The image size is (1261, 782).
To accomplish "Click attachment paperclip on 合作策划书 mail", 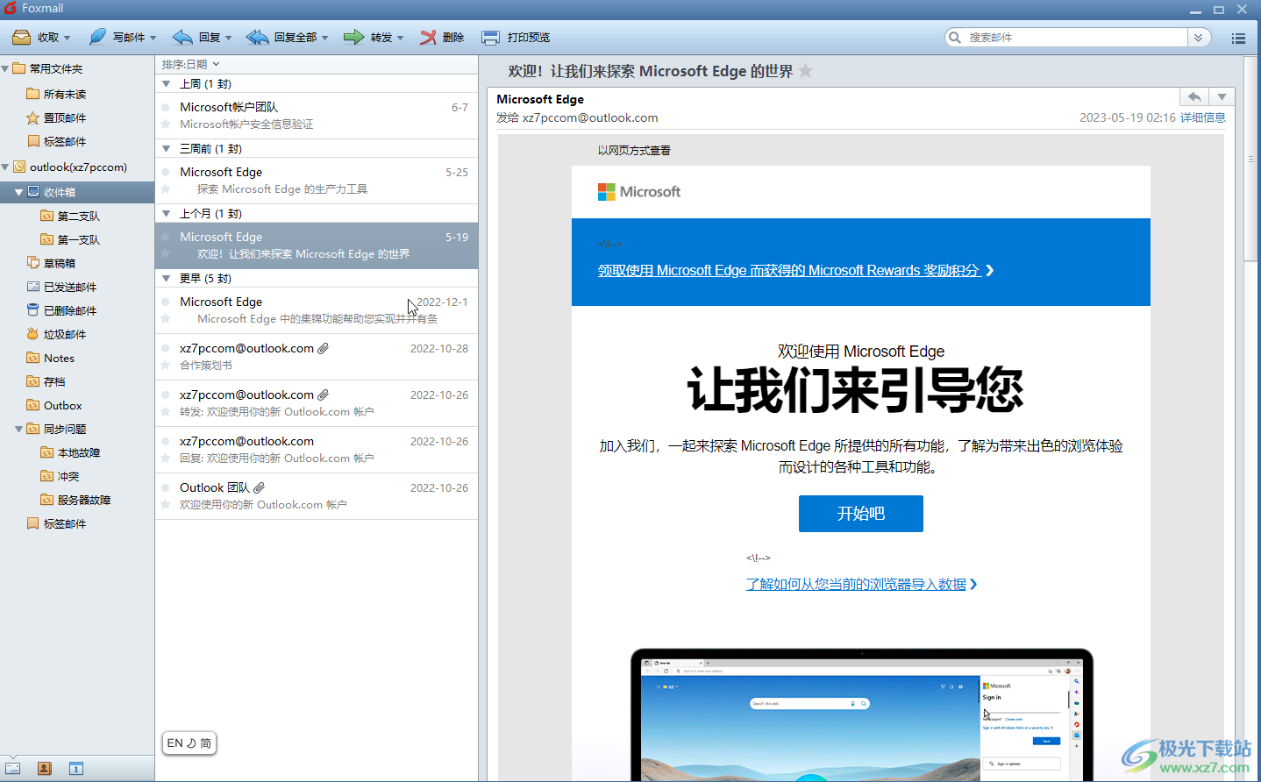I will click(x=324, y=348).
